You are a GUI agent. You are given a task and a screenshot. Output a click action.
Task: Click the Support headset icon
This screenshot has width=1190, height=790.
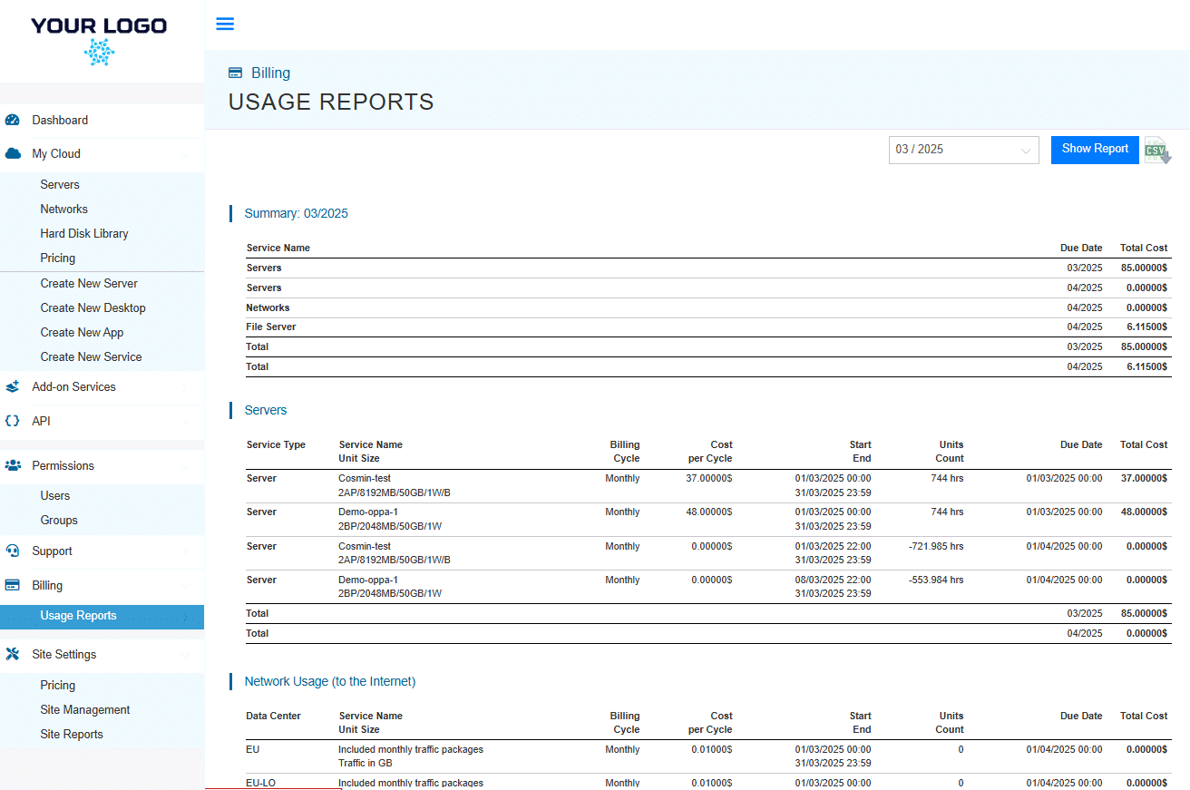point(14,550)
